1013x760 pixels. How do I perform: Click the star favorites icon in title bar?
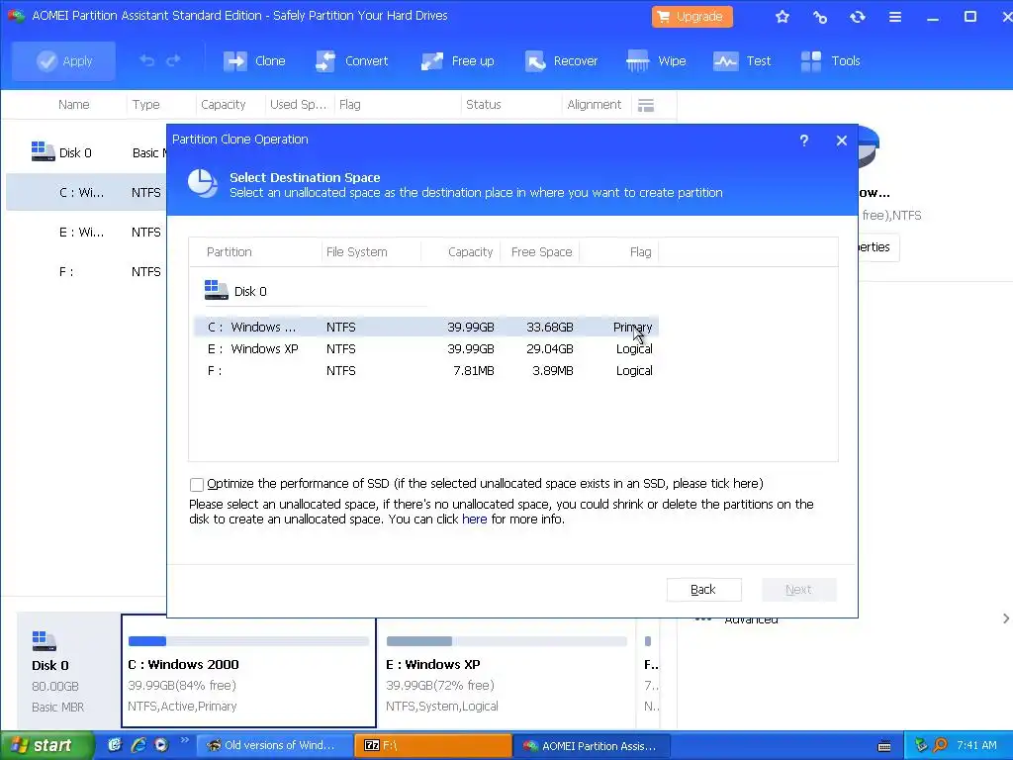point(783,17)
